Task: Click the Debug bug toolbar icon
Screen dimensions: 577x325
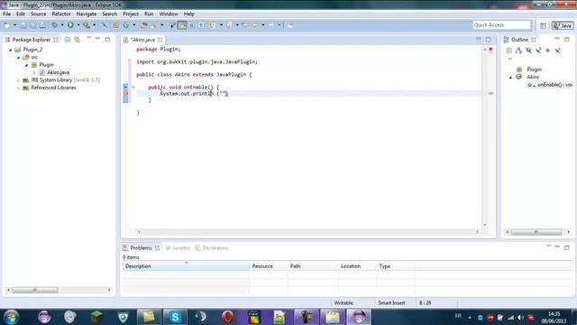Action: 54,25
